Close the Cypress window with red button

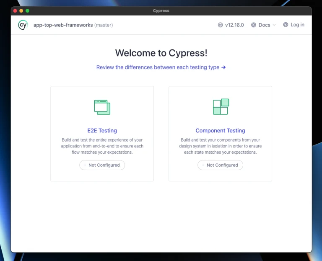(15, 10)
